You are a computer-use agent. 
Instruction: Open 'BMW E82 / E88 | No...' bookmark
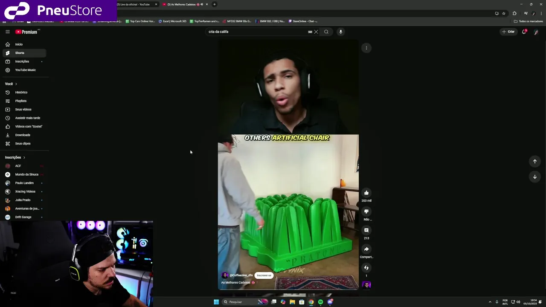tap(270, 21)
